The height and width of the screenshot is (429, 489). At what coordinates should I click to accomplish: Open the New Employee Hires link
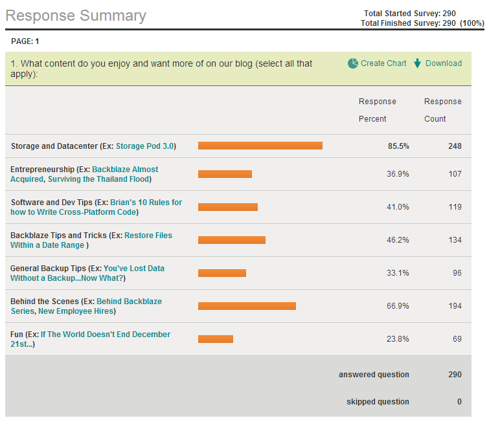(x=75, y=311)
